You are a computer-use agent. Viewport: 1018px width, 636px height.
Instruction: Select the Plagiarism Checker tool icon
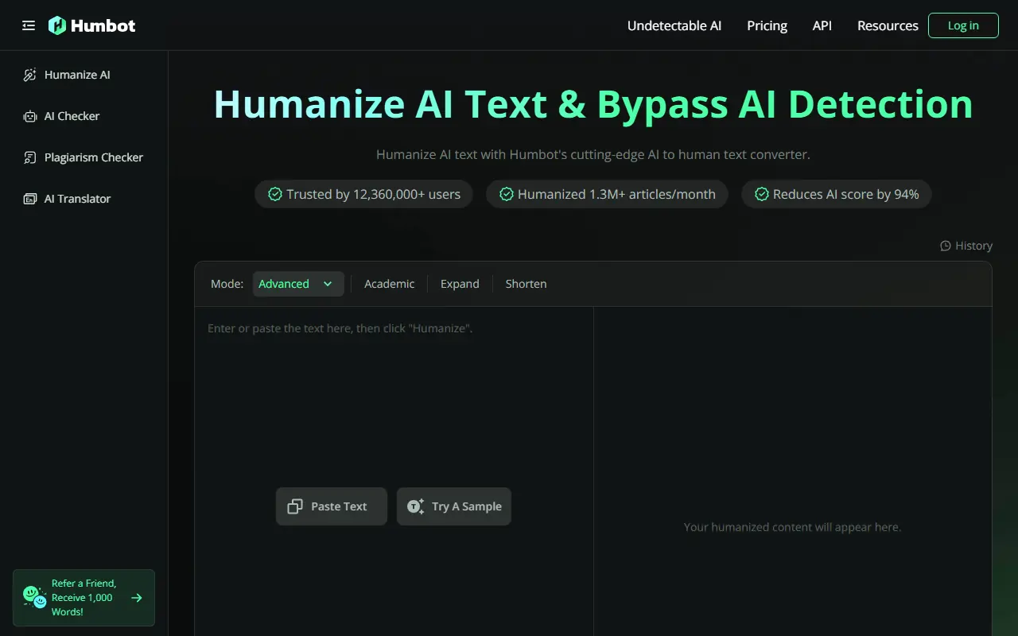tap(29, 157)
